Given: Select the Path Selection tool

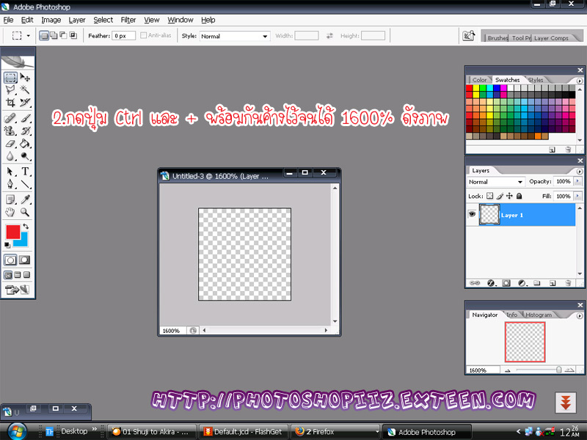Looking at the screenshot, I should point(10,172).
